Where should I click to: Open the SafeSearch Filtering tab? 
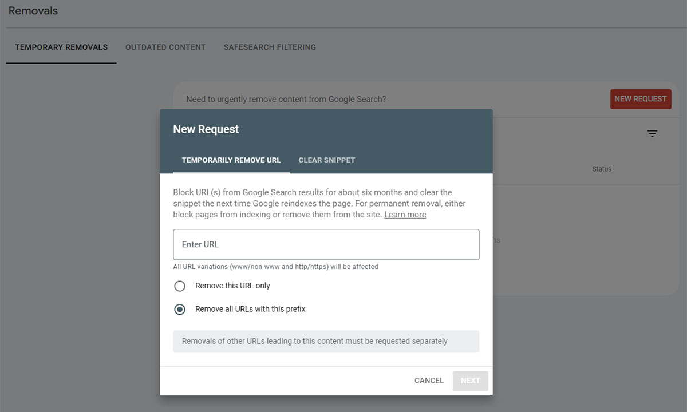coord(270,47)
